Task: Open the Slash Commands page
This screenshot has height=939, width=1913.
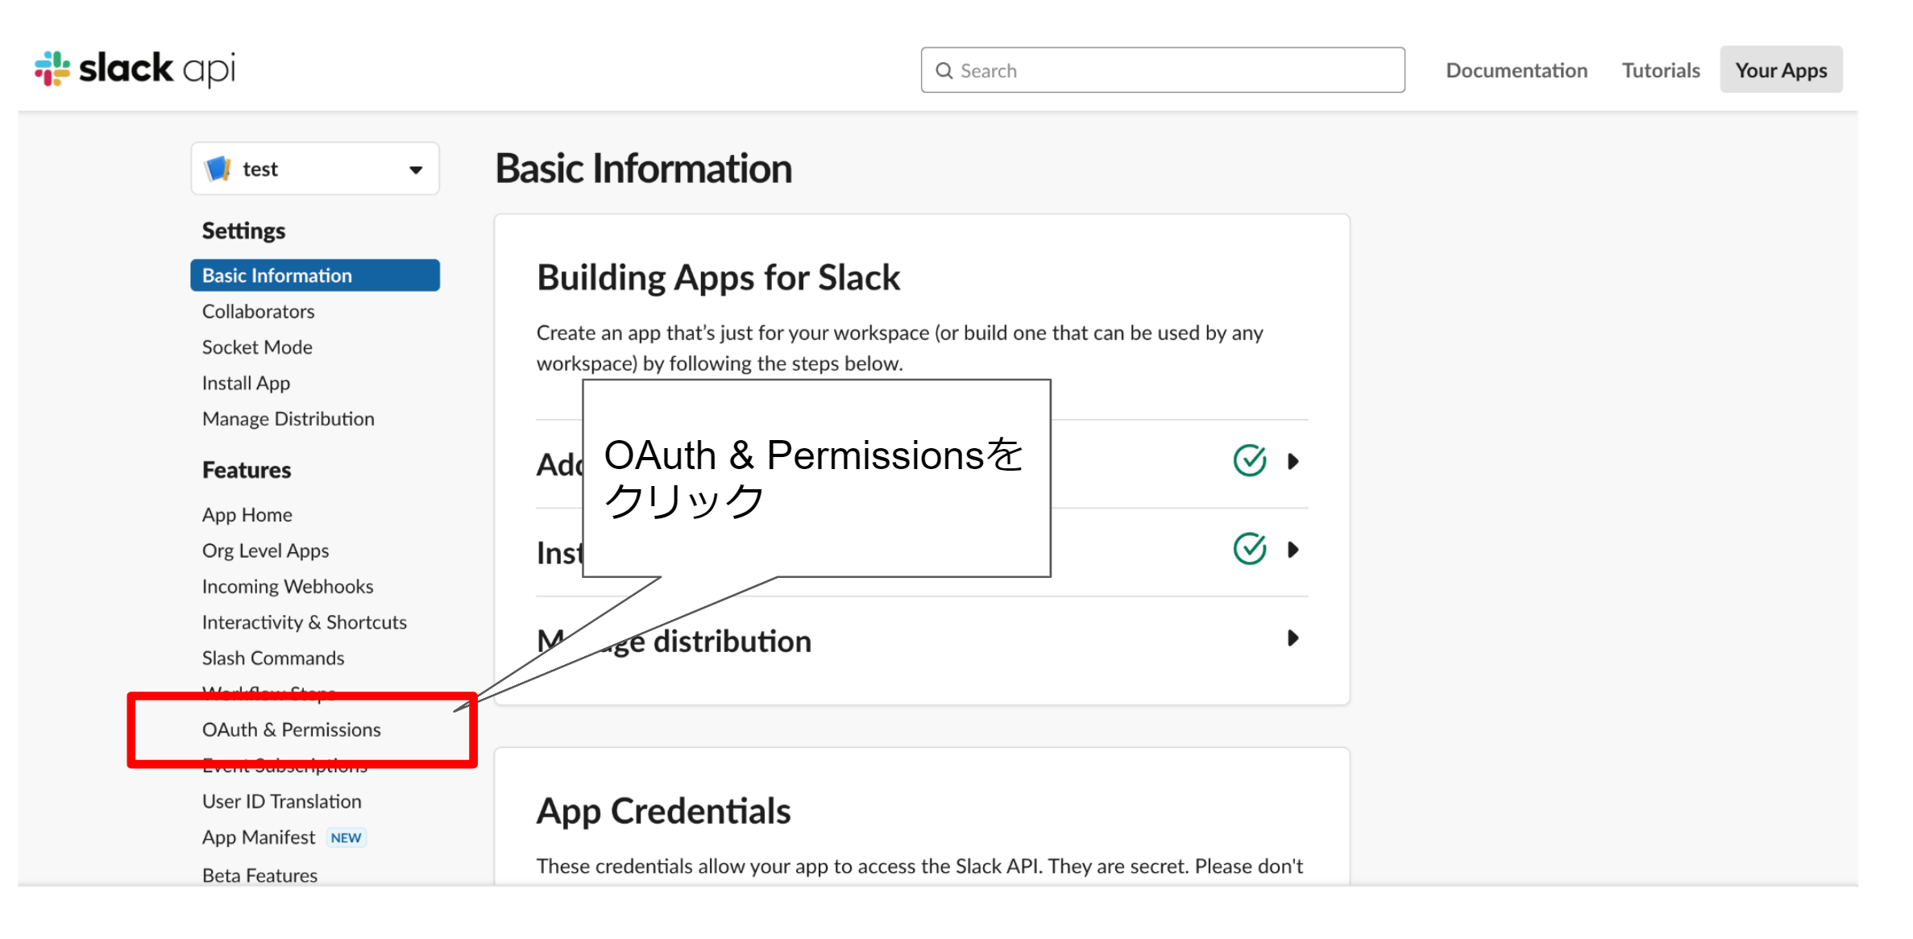Action: tap(273, 658)
